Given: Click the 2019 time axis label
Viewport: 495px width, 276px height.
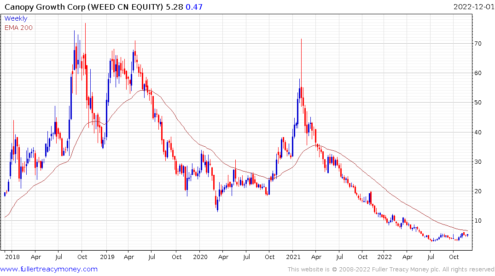Looking at the screenshot, I should [x=107, y=257].
